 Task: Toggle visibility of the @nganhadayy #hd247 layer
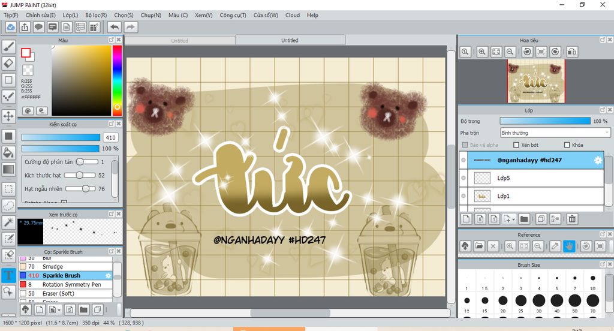click(x=463, y=160)
